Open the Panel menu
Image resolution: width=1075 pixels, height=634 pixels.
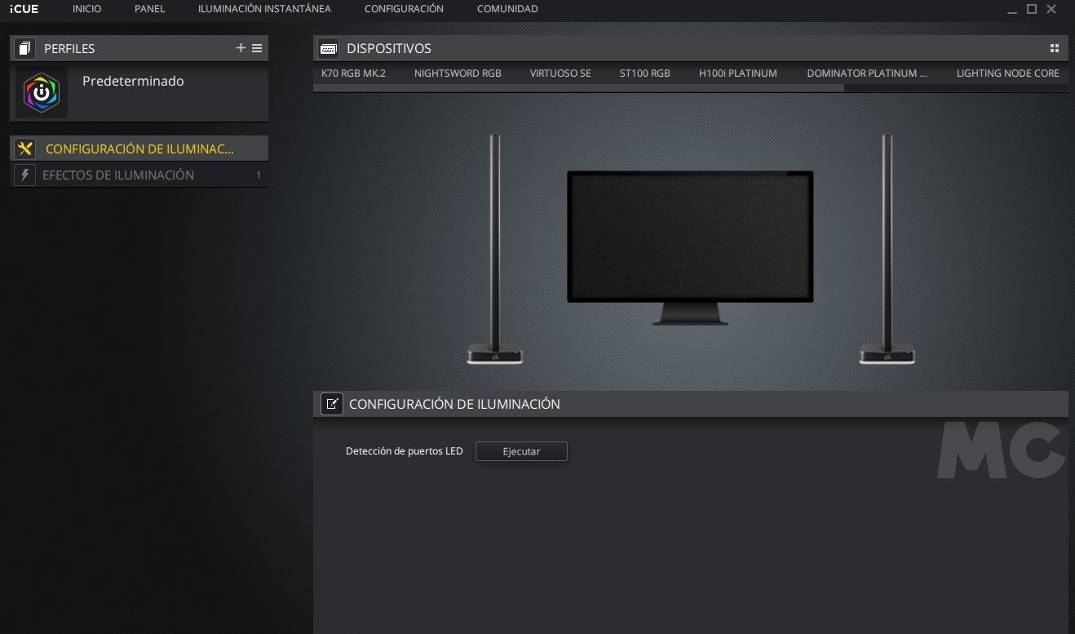pyautogui.click(x=149, y=9)
